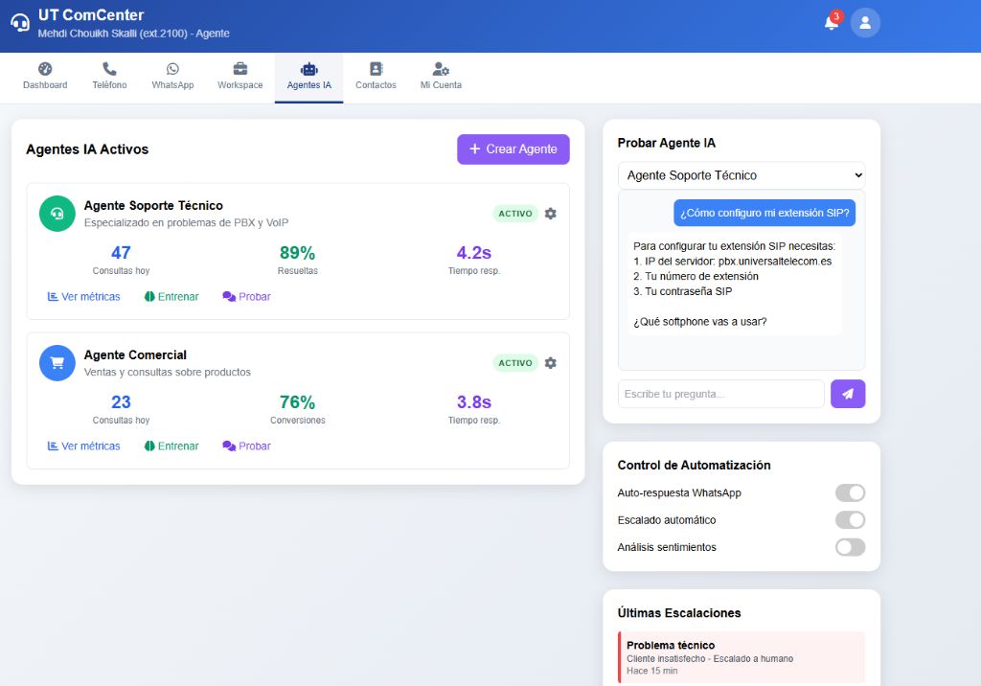Enable Escalado automático

[849, 520]
